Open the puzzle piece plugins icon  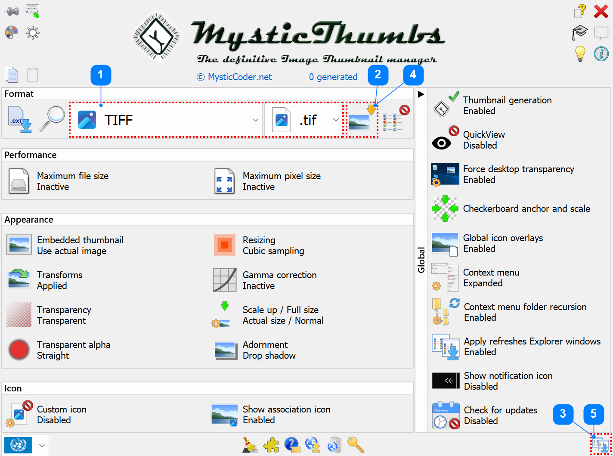click(x=271, y=445)
